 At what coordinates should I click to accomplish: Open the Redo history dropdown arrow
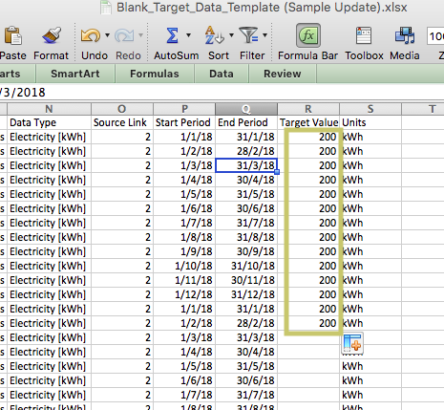[x=140, y=35]
